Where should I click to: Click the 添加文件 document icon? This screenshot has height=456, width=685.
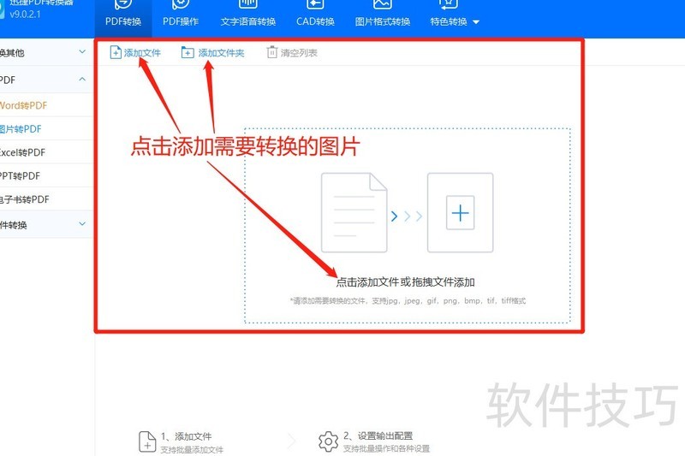tap(116, 53)
